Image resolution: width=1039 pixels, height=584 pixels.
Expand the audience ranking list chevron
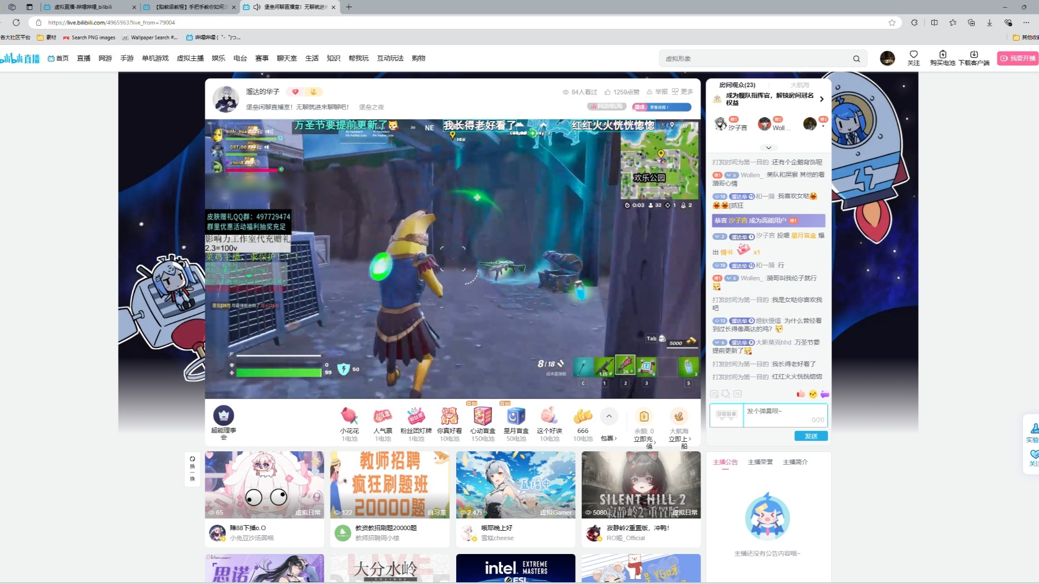pos(768,148)
